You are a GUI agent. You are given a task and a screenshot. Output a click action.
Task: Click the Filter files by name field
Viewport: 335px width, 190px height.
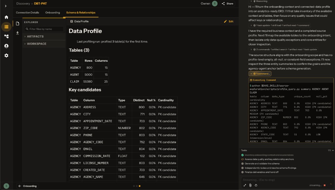pyautogui.click(x=44, y=29)
